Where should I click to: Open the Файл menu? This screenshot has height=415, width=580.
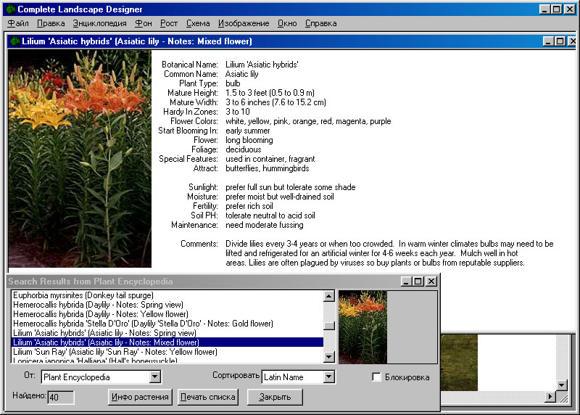[18, 23]
